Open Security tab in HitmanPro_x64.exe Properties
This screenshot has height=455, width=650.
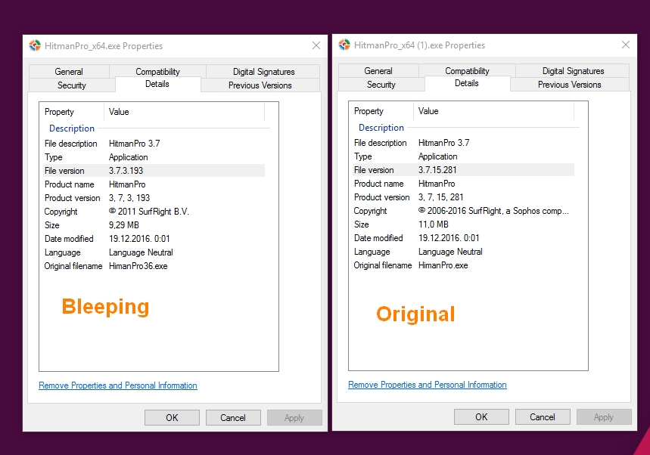tap(72, 85)
